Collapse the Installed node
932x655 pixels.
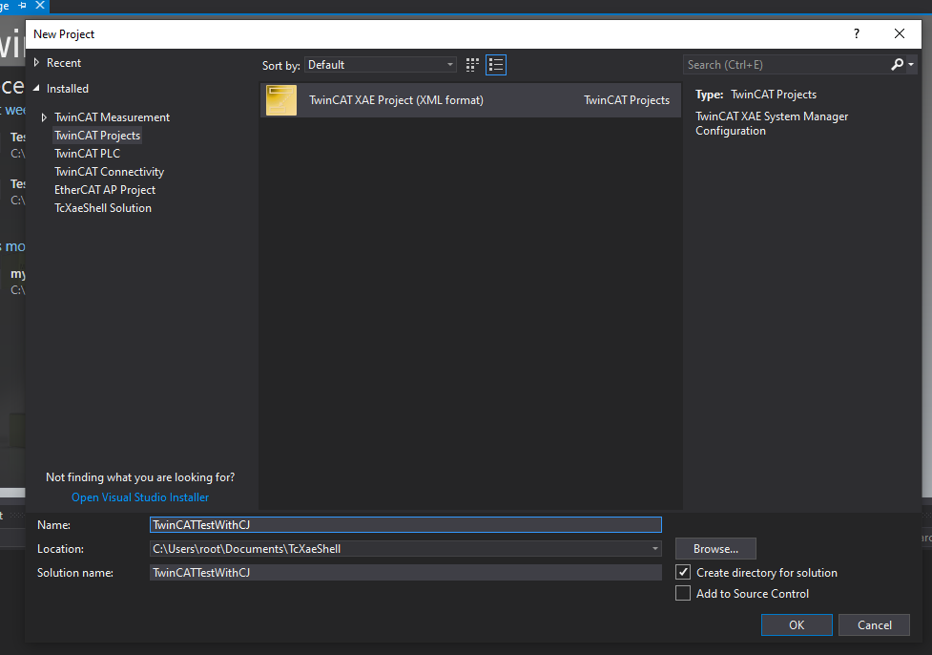tap(36, 88)
